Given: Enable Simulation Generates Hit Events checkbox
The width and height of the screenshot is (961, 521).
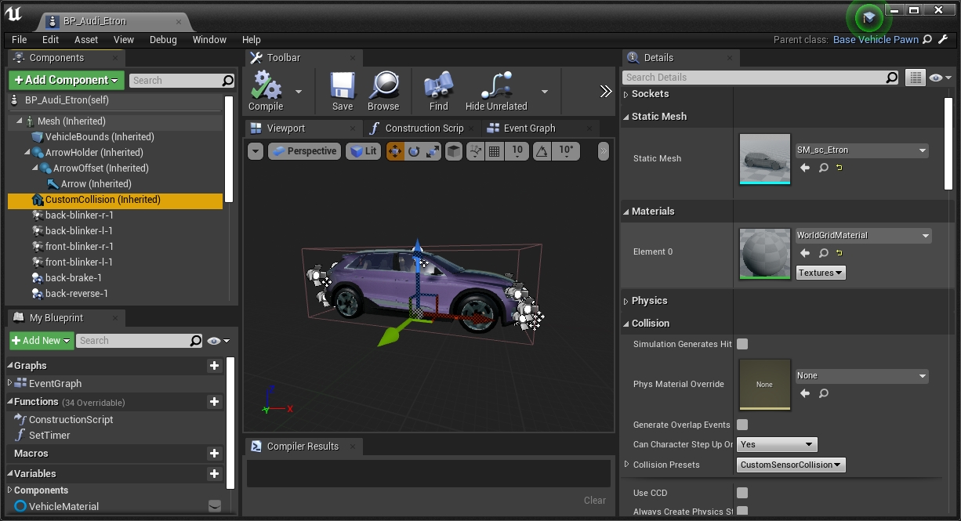Looking at the screenshot, I should (x=742, y=344).
